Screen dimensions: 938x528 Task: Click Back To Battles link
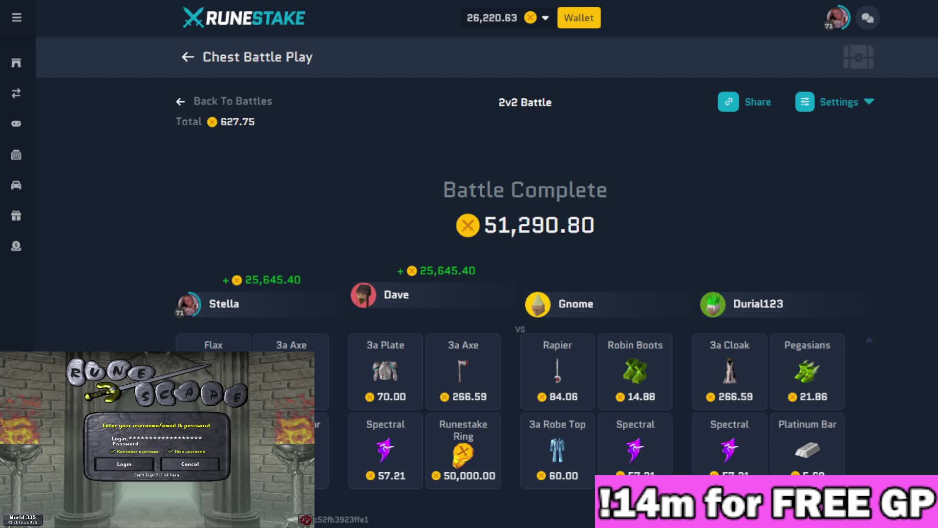[x=224, y=101]
